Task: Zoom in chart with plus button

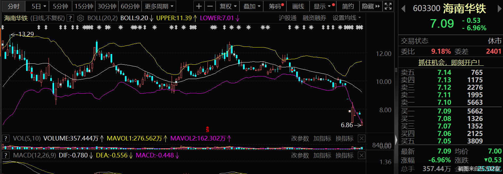Action: pos(199,6)
